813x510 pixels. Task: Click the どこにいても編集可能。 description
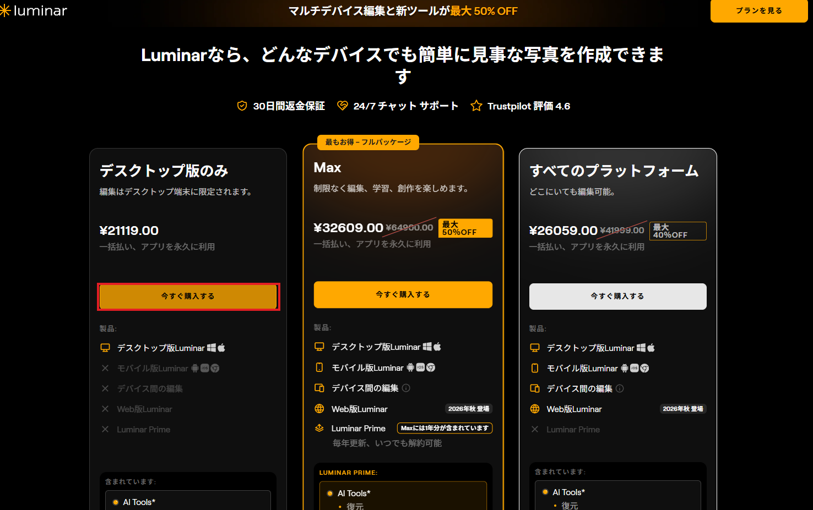(573, 191)
